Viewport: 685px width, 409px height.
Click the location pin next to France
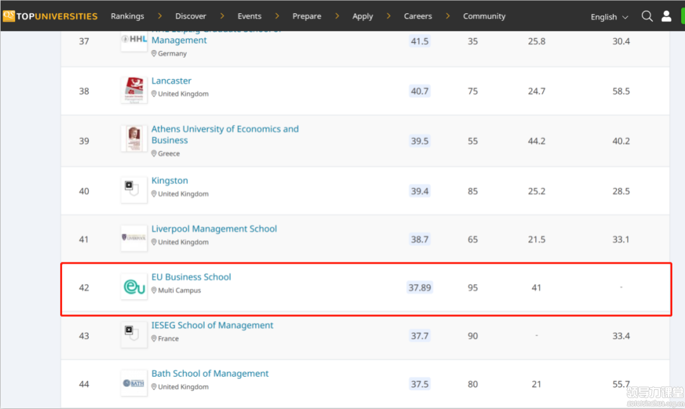pyautogui.click(x=153, y=338)
